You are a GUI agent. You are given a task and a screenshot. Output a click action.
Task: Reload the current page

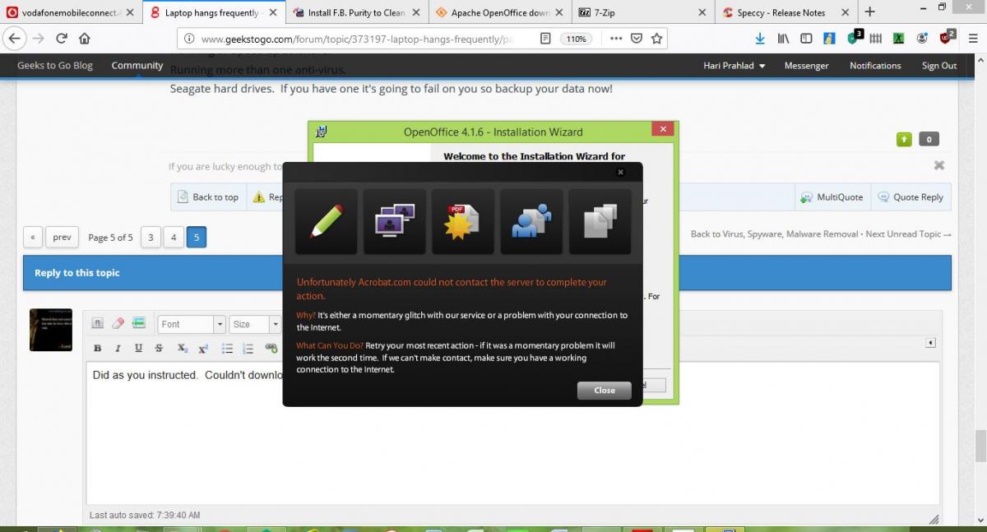click(62, 39)
